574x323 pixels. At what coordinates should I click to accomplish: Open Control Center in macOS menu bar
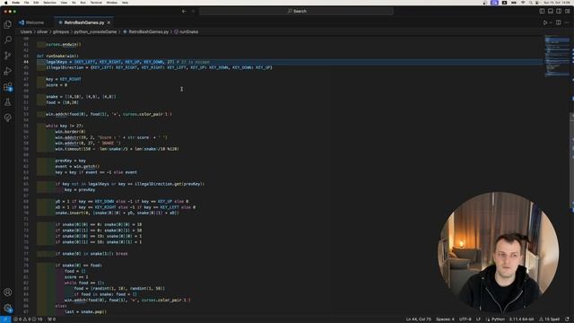[x=537, y=3]
